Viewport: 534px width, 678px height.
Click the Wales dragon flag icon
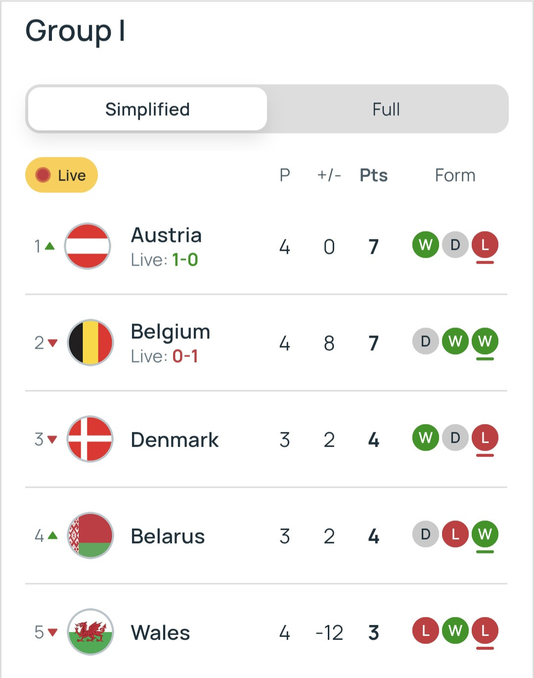pyautogui.click(x=90, y=632)
